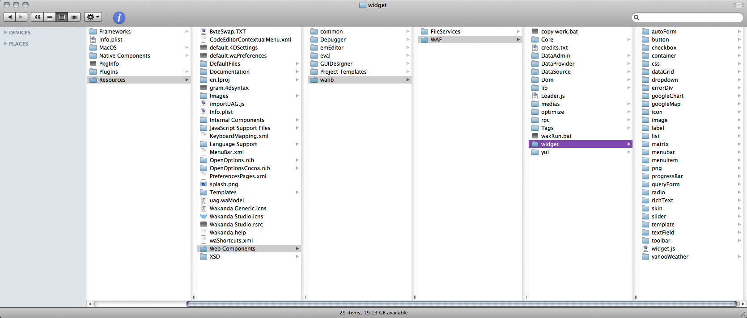Open the FileServices folder
The image size is (747, 318).
pos(445,32)
